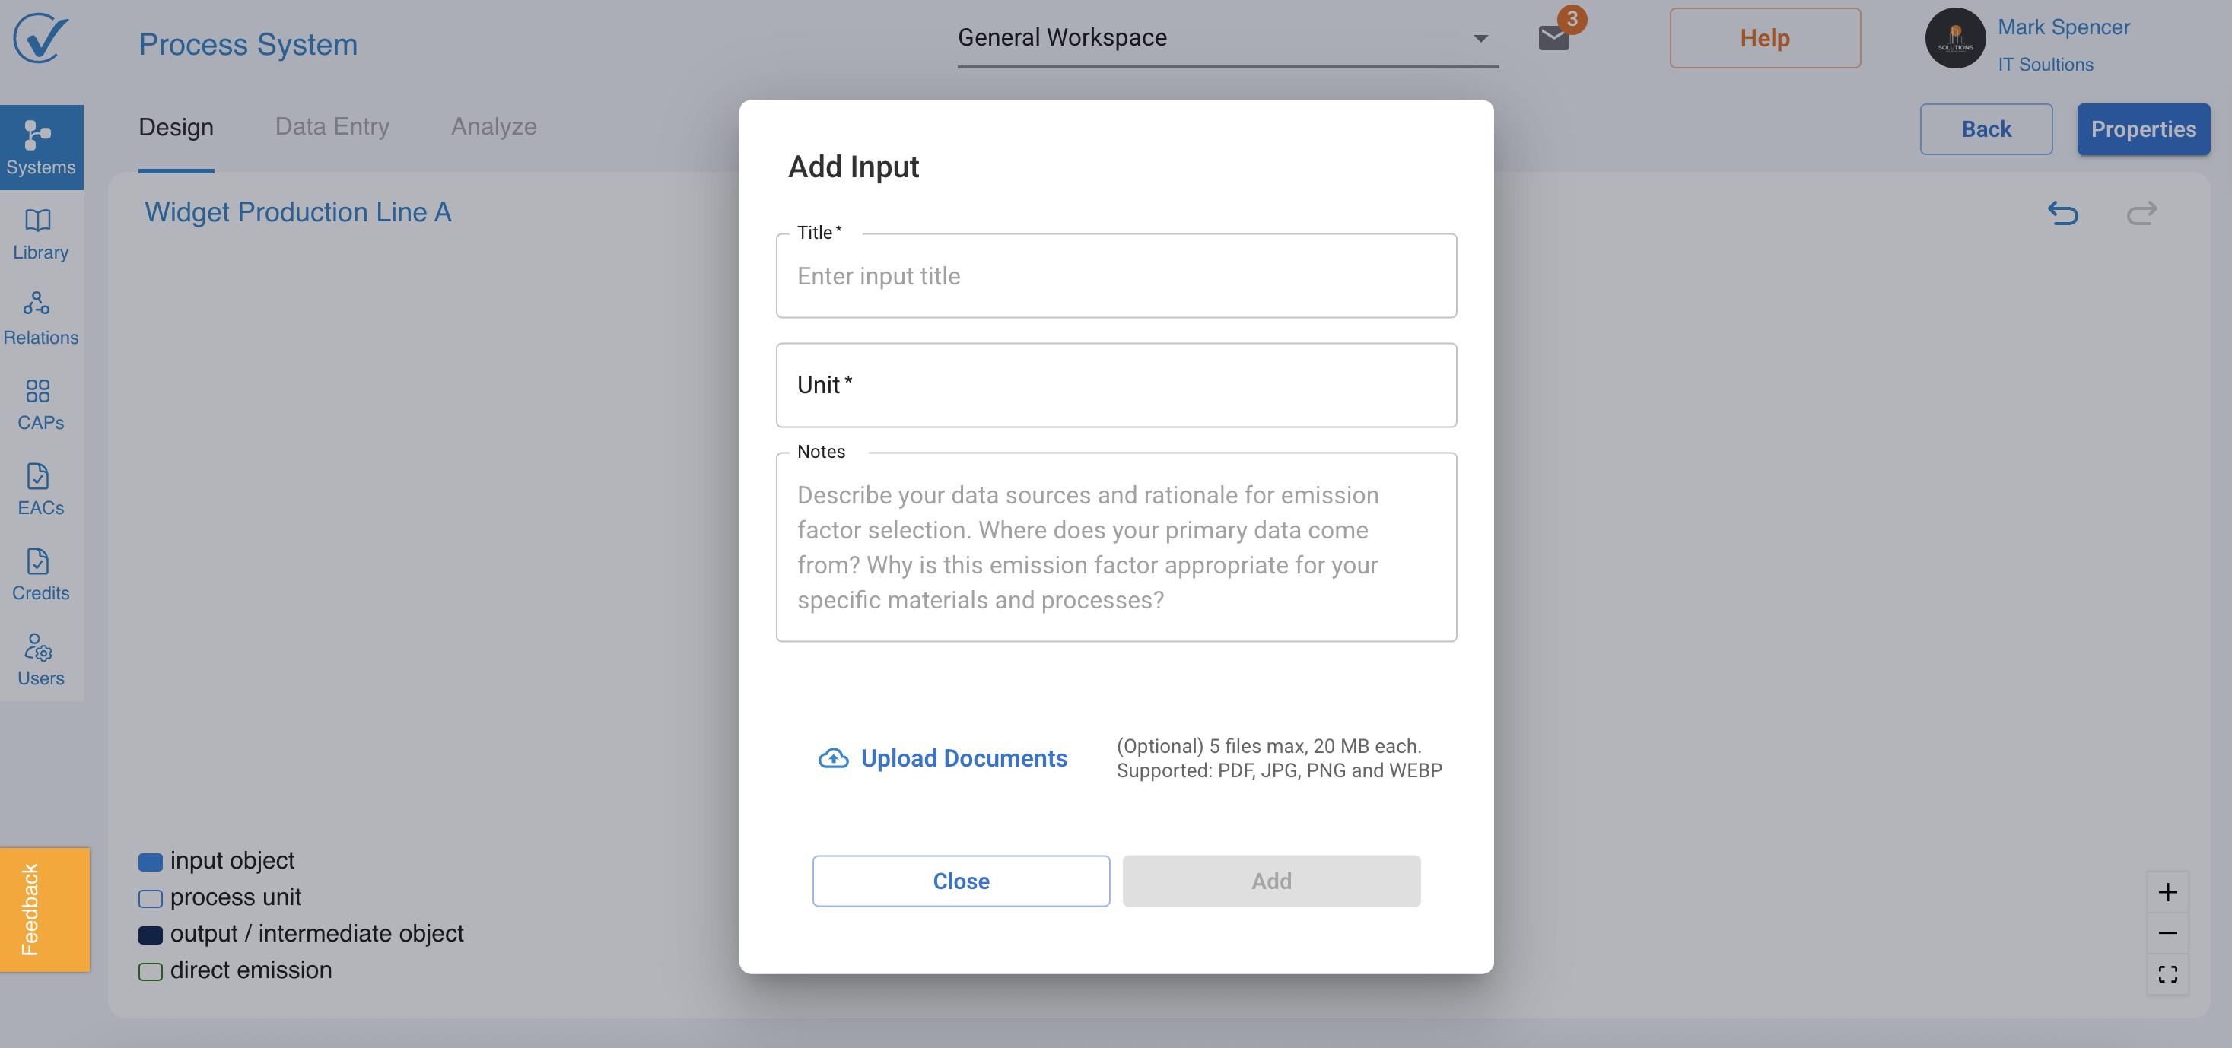Viewport: 2232px width, 1048px height.
Task: Click the Close button in dialog
Action: (961, 881)
